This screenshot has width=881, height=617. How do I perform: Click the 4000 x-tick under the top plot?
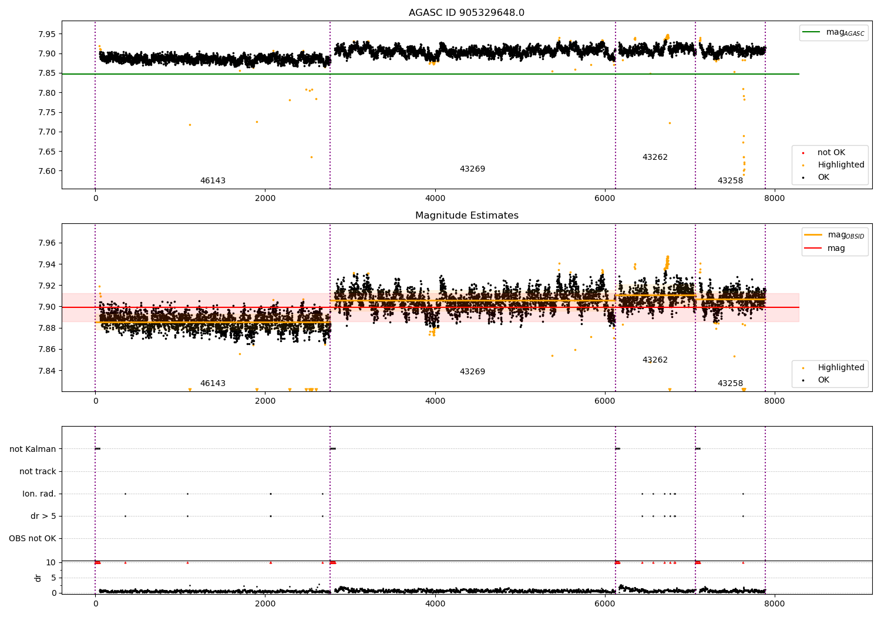point(435,199)
